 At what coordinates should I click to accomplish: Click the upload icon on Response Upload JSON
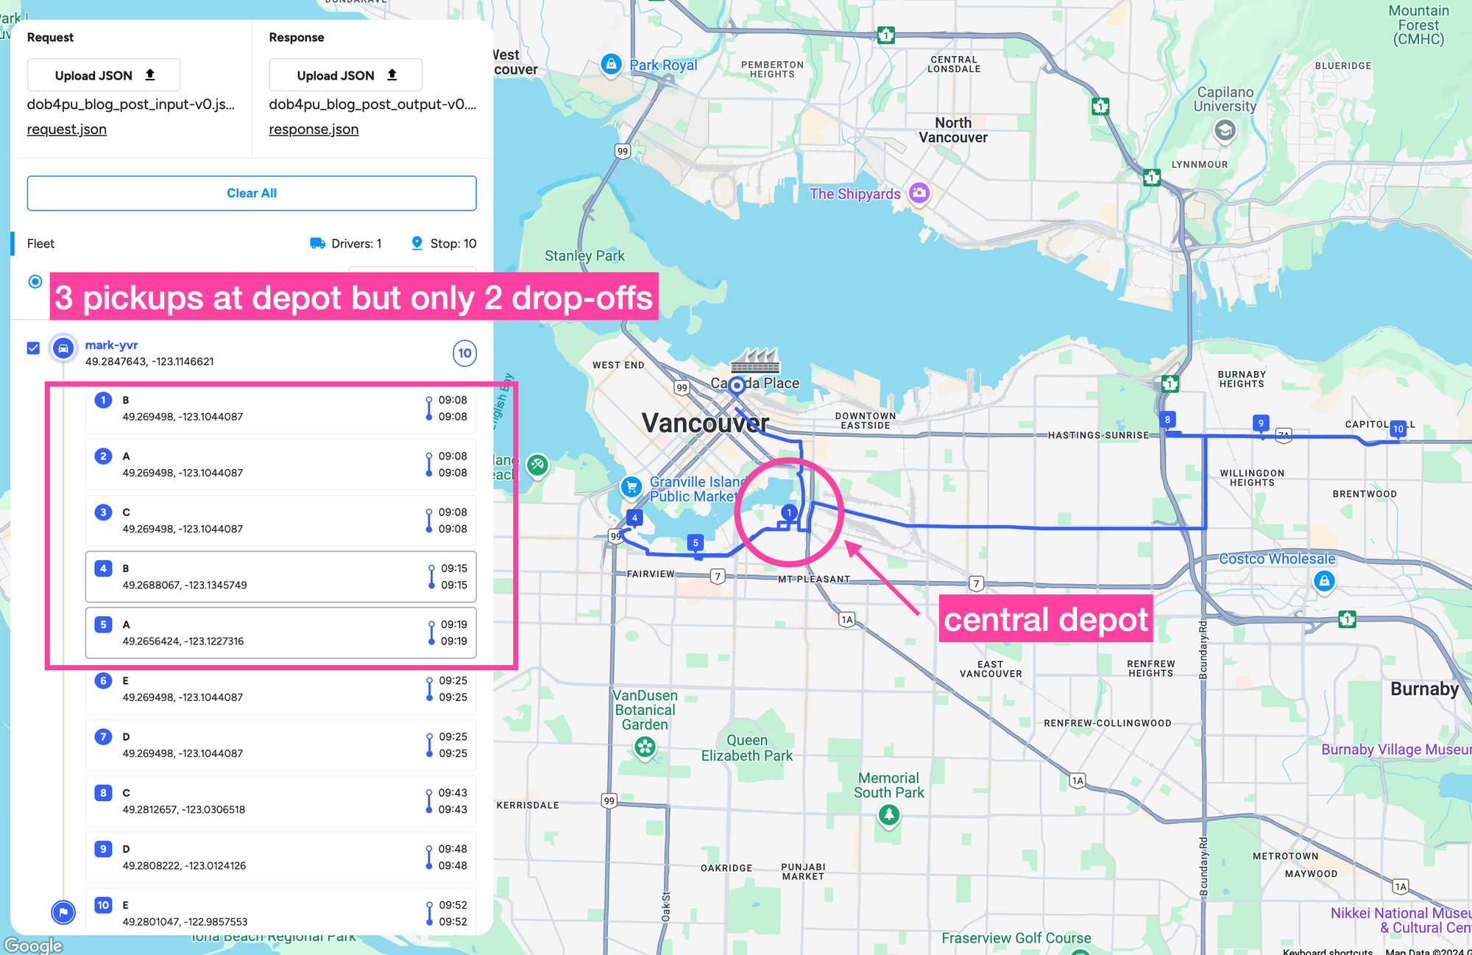[392, 74]
